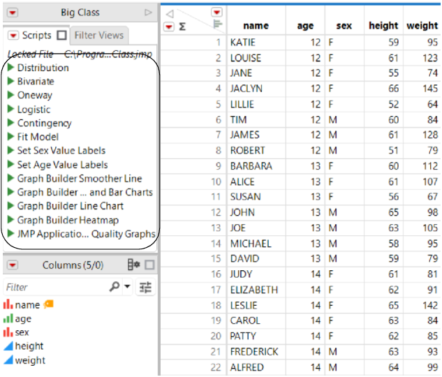Open column filter settings sliders icon
Screen dimensions: 442x377
tap(145, 287)
